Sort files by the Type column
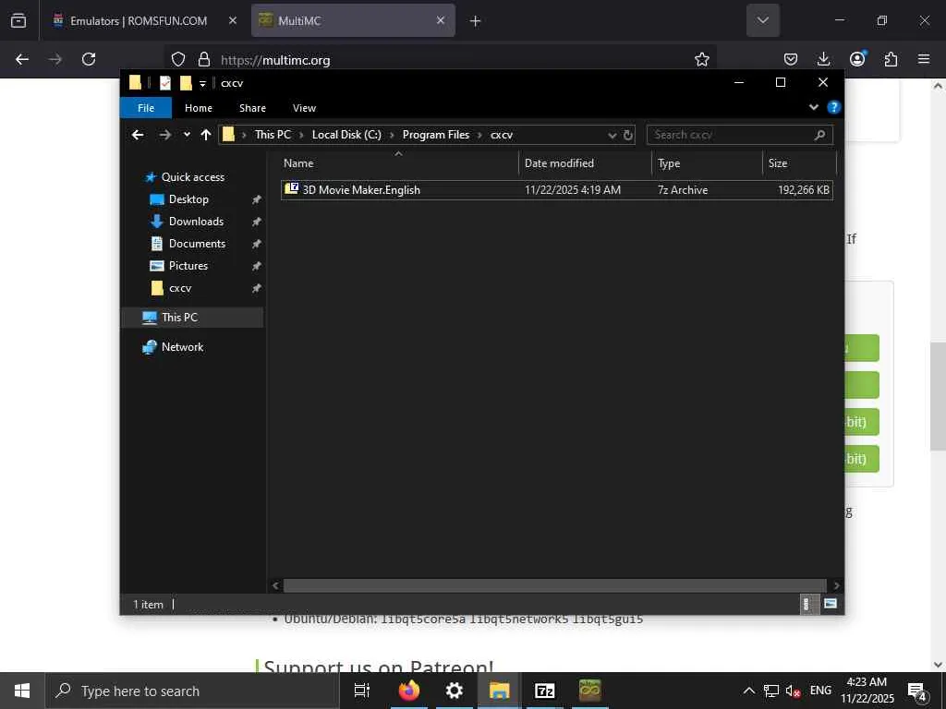 coord(708,163)
